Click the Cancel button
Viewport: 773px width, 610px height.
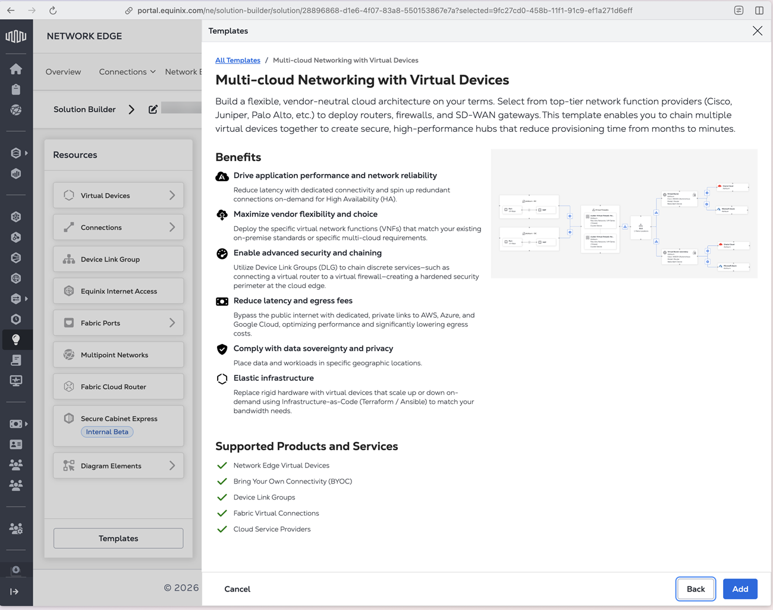[x=237, y=589]
